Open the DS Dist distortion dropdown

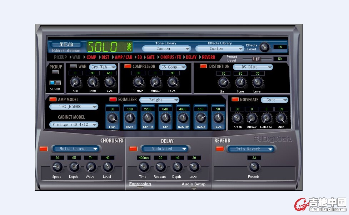[x=253, y=67]
